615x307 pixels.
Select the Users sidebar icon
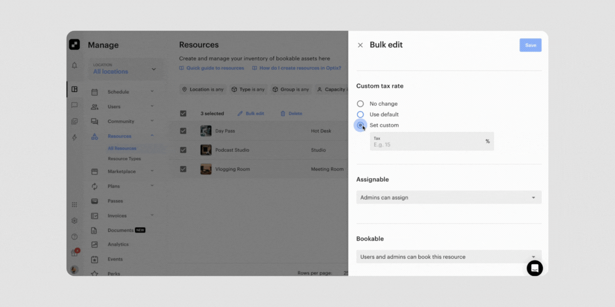(x=95, y=106)
